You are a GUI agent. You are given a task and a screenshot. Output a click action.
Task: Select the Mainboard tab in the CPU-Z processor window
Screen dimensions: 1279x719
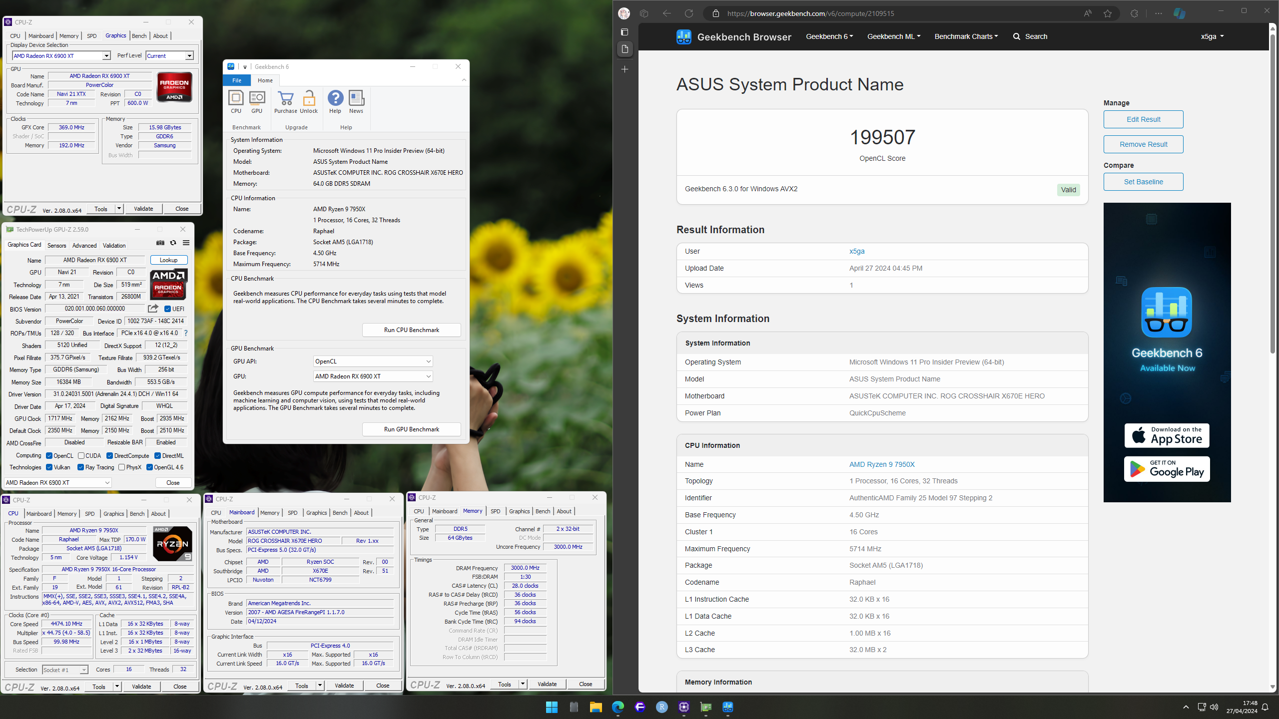39,514
